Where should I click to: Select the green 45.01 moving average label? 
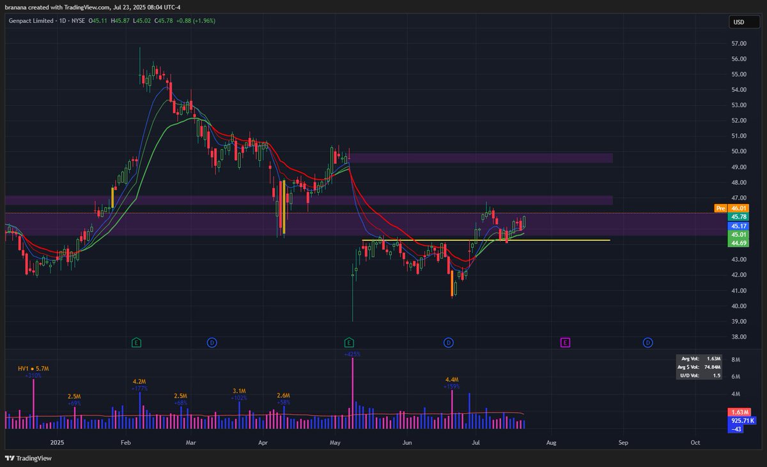click(740, 235)
